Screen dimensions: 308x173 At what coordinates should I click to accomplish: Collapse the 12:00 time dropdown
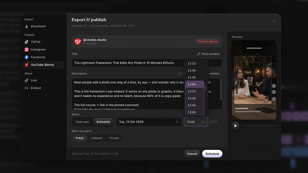pos(196,122)
